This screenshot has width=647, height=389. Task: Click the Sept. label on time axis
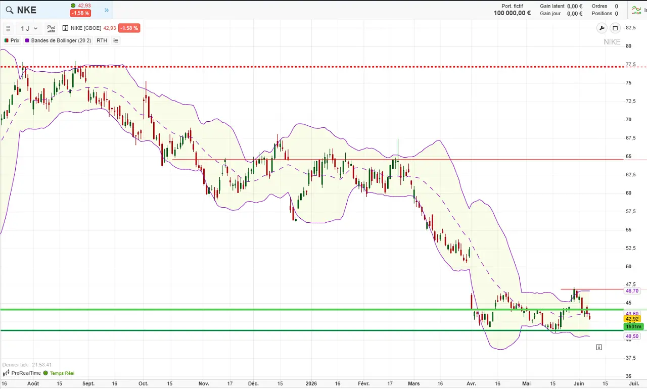tap(88, 383)
